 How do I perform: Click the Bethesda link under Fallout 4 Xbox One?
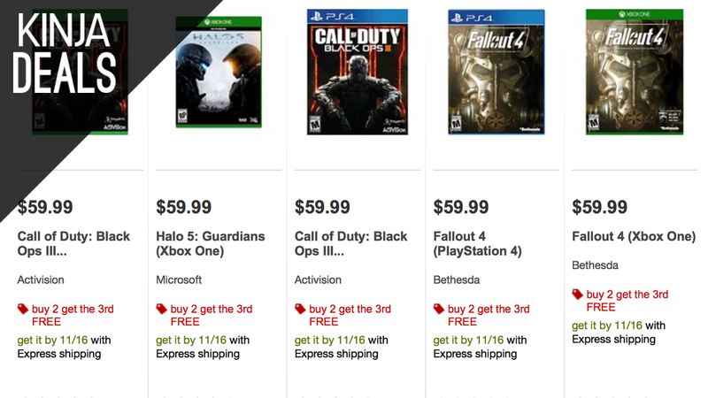tap(595, 265)
